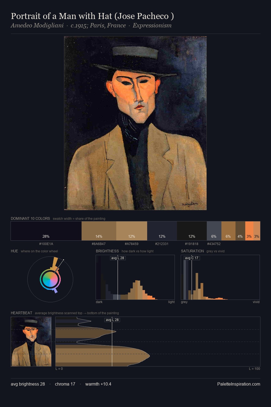271x407 pixels.
Task: Select the last light tan 3% swatch
Action: pos(257,231)
